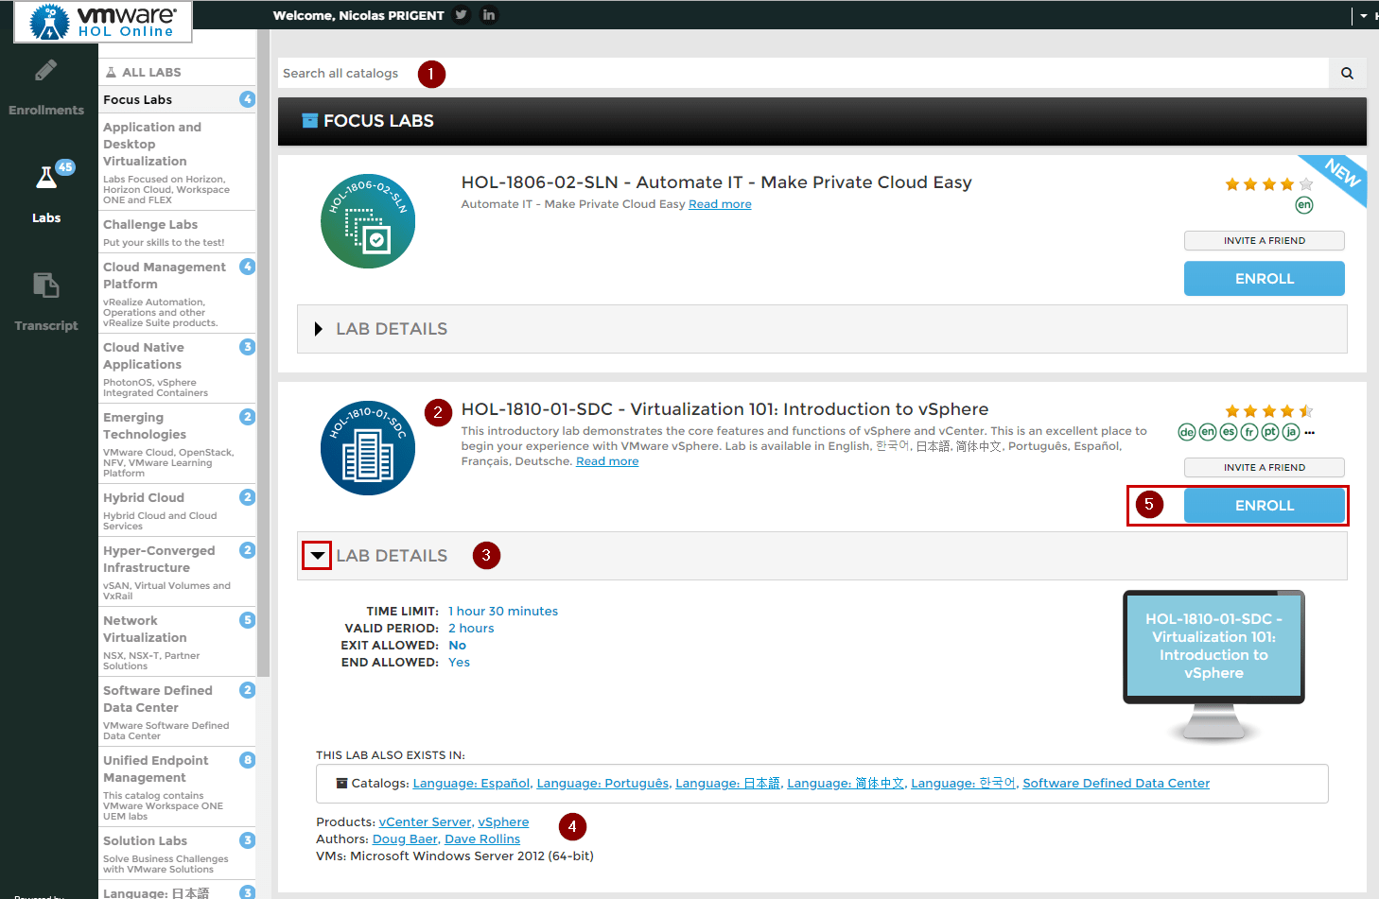Screen dimensions: 1379x899
Task: Open Twitter profile icon in header
Action: pyautogui.click(x=461, y=15)
